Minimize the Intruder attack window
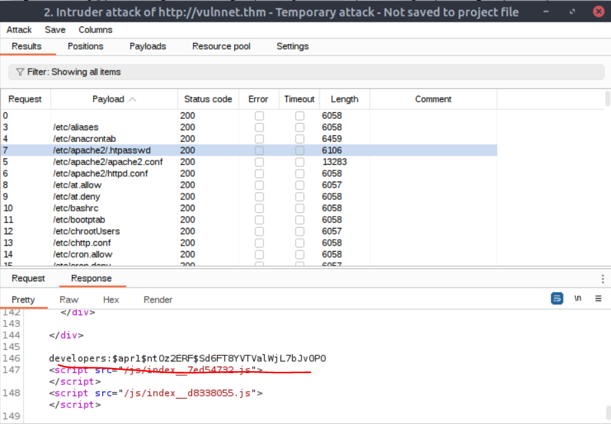 (x=546, y=12)
